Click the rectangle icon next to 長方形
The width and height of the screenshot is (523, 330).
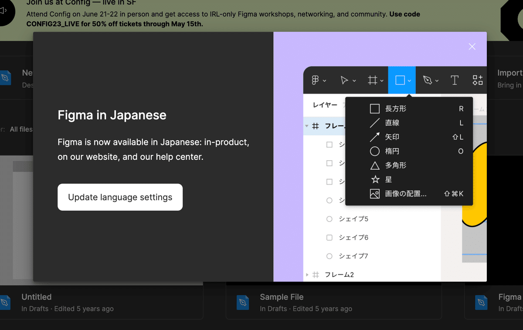tap(375, 109)
